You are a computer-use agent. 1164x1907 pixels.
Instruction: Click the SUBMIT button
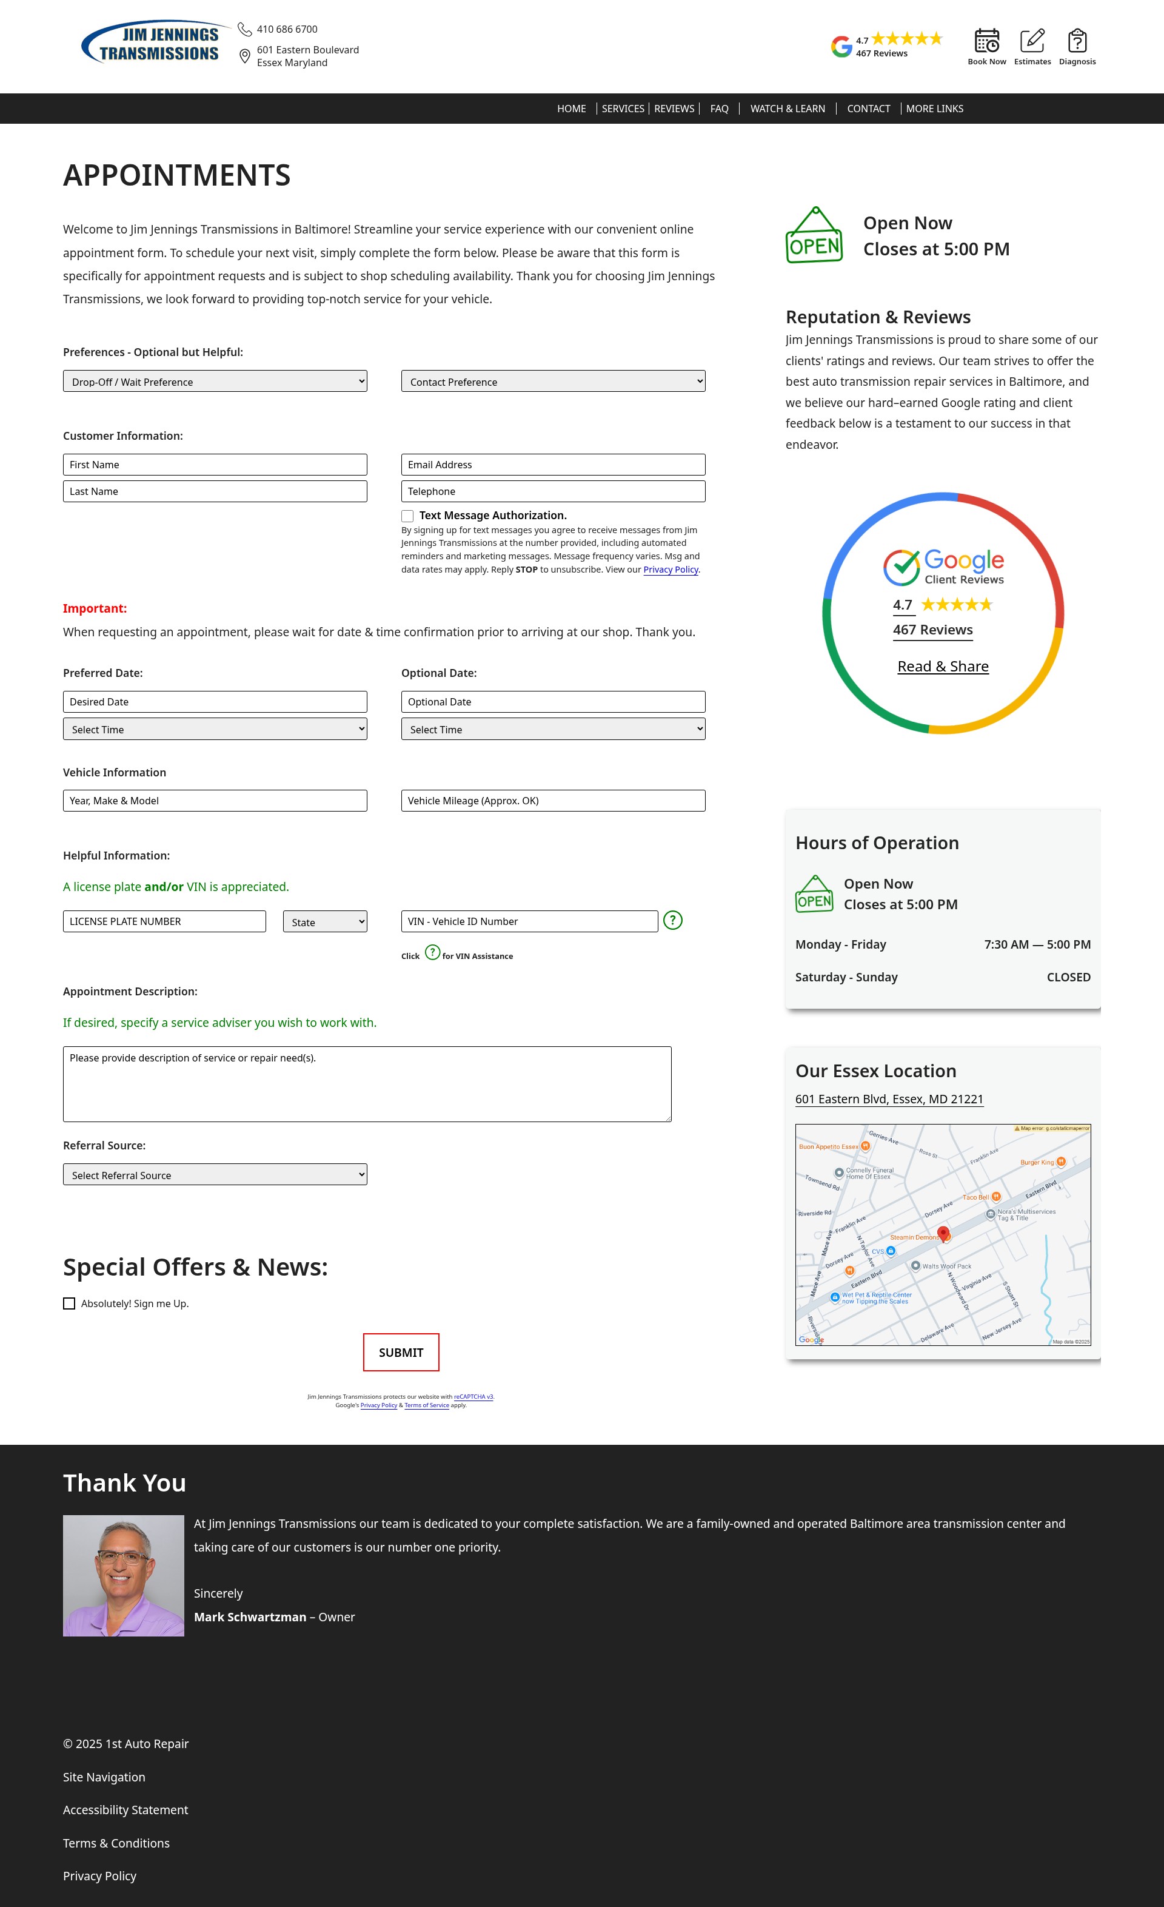click(x=401, y=1352)
